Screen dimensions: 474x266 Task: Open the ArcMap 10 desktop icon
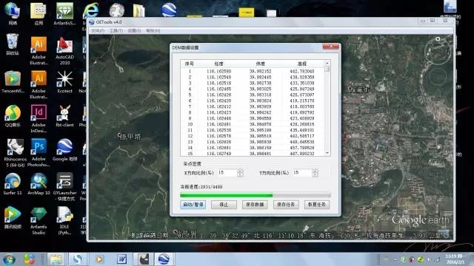(39, 184)
